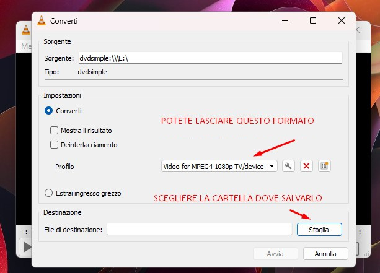Image resolution: width=380 pixels, height=273 pixels.
Task: Create a new profile with the list icon
Action: (324, 166)
